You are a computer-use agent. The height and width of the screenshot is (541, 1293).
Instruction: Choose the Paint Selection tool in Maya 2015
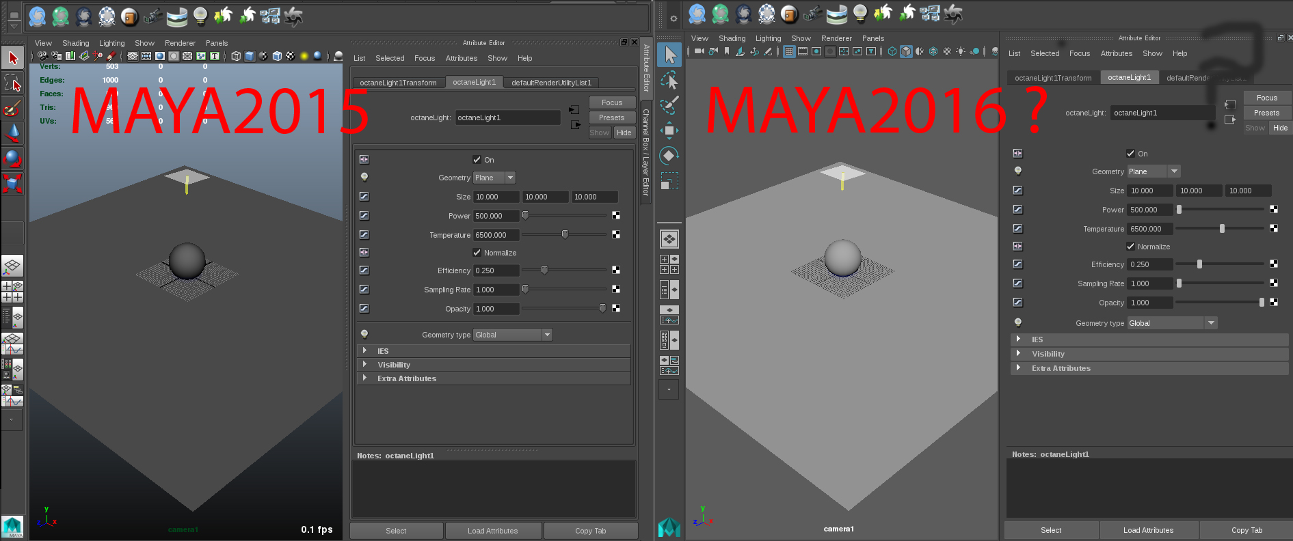[13, 108]
